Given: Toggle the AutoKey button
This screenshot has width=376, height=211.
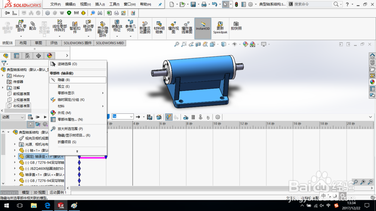Looking at the screenshot, I should coord(169,117).
